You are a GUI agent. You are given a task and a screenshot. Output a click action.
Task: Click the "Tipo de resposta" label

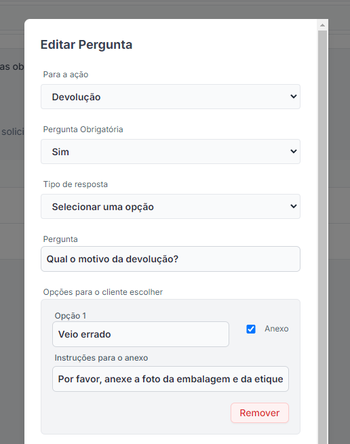click(75, 184)
